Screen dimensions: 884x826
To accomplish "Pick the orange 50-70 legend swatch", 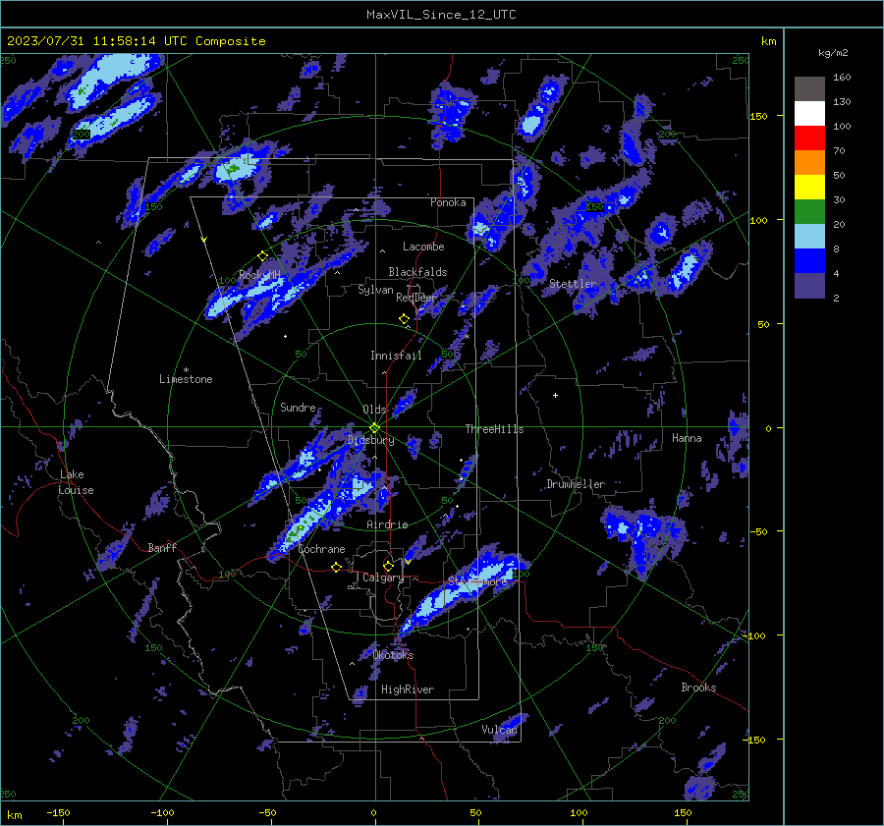I will [809, 163].
